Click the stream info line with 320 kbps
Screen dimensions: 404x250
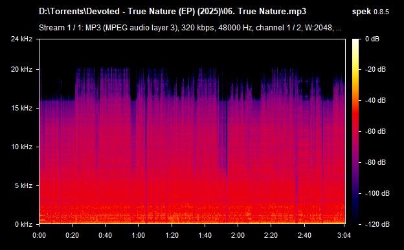190,28
